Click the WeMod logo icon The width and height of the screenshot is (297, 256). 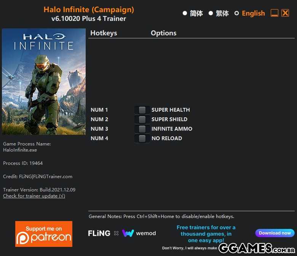(x=128, y=233)
